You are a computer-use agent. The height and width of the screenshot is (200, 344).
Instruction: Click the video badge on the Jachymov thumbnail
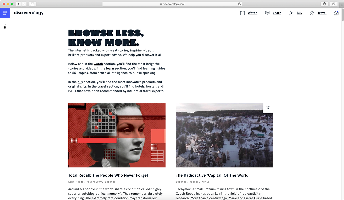268,108
